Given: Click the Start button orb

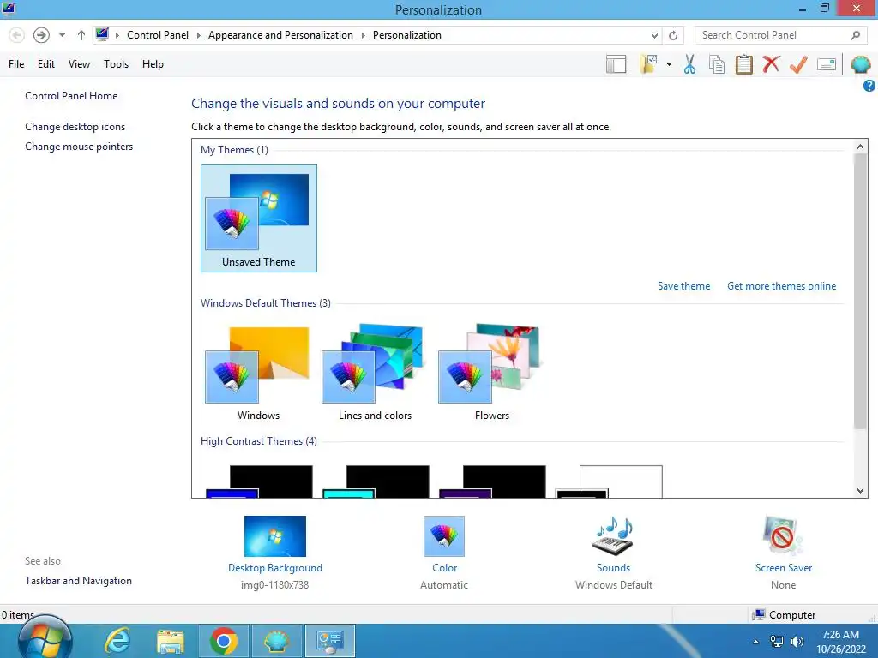Looking at the screenshot, I should (x=45, y=639).
